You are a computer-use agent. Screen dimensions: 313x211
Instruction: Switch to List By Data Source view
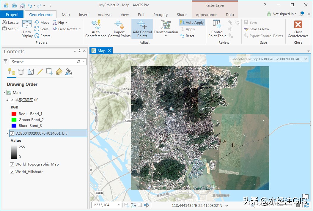(21, 72)
